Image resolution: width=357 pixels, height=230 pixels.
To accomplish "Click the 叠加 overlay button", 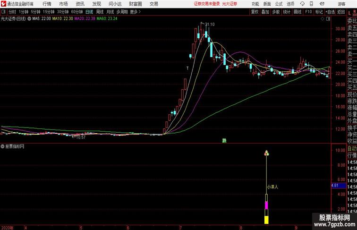I will (x=265, y=12).
